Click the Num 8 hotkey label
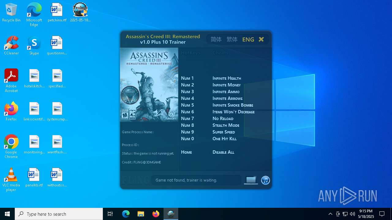 (x=187, y=125)
